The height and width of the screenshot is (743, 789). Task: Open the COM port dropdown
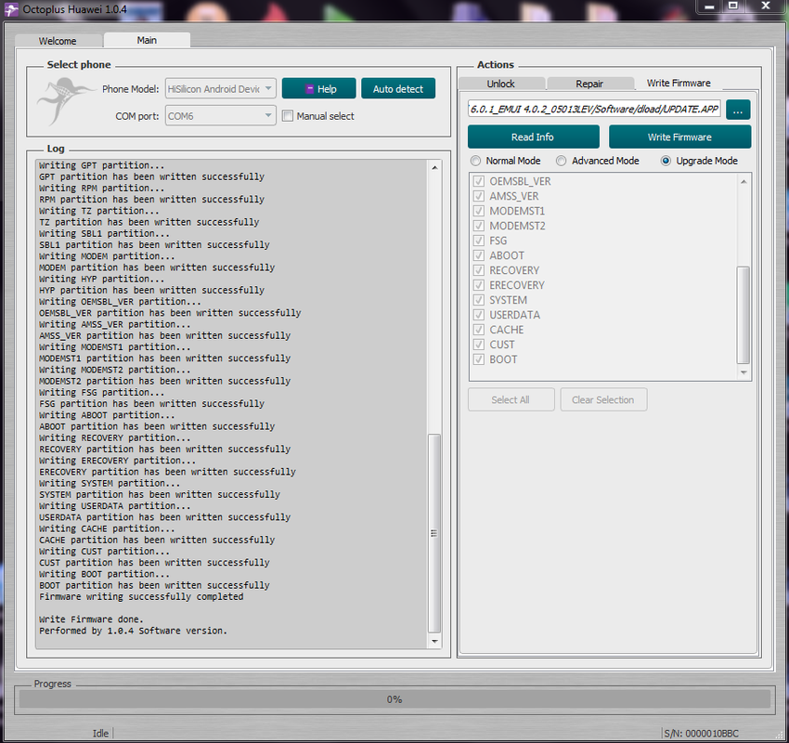(220, 116)
